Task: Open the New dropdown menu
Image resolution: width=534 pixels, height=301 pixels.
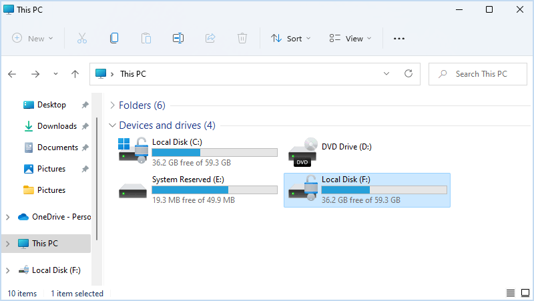Action: (32, 38)
